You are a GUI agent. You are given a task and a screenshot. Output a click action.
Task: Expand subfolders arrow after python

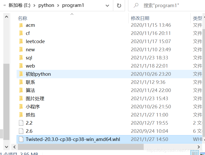[58, 5]
